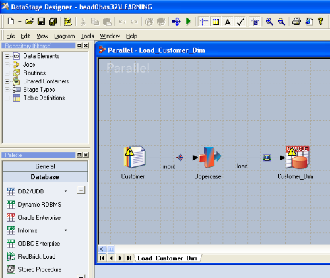
Task: Click the Open folder toolbar icon
Action: click(29, 22)
